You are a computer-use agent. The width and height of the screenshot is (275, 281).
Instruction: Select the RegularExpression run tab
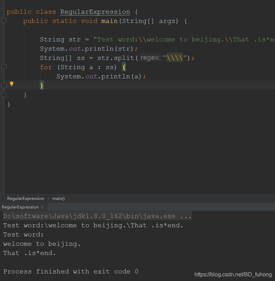point(20,207)
